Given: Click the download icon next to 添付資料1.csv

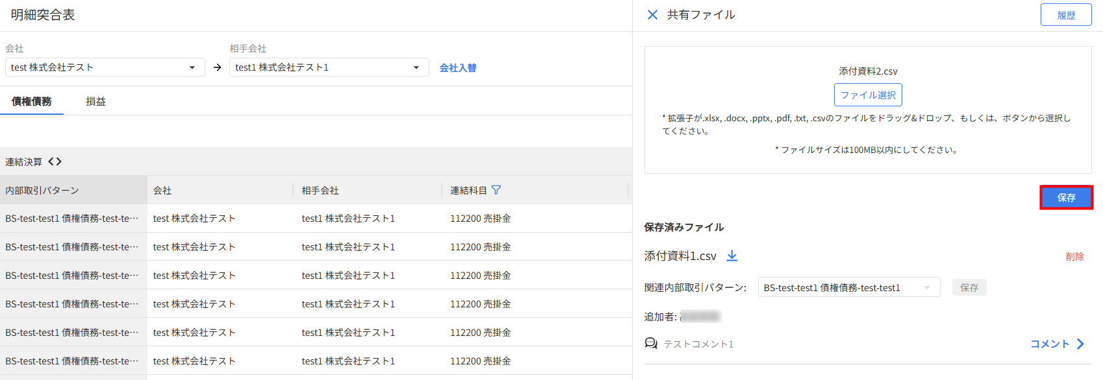Looking at the screenshot, I should (x=732, y=255).
